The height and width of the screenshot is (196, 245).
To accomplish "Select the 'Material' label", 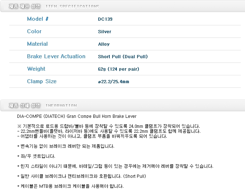I will tap(37, 44).
